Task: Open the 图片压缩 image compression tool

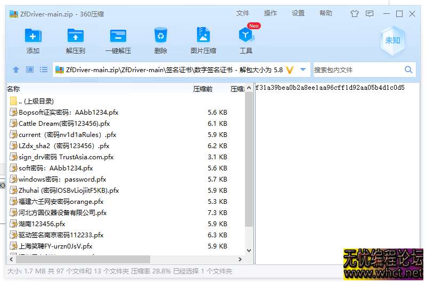Action: [x=203, y=36]
